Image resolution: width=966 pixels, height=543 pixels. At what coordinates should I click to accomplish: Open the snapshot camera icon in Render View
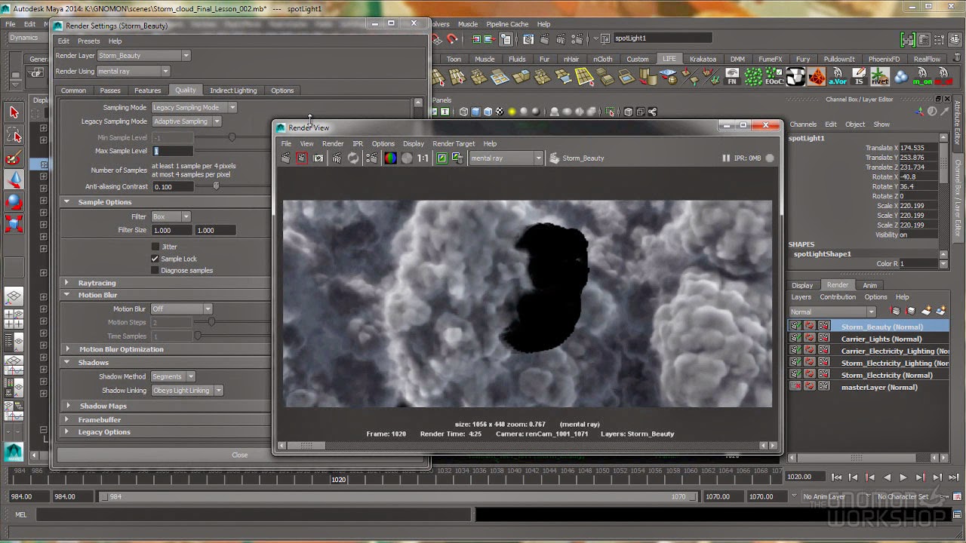pyautogui.click(x=318, y=158)
